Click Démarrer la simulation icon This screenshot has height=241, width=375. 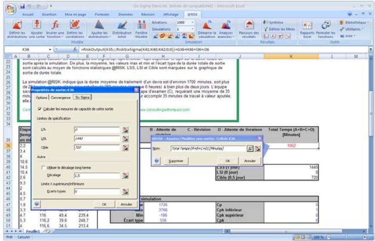click(x=207, y=29)
